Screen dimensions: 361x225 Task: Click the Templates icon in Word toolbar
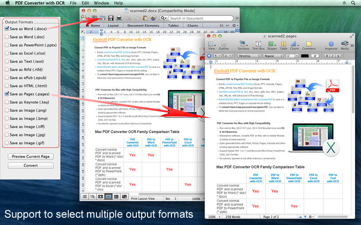pyautogui.click(x=94, y=18)
